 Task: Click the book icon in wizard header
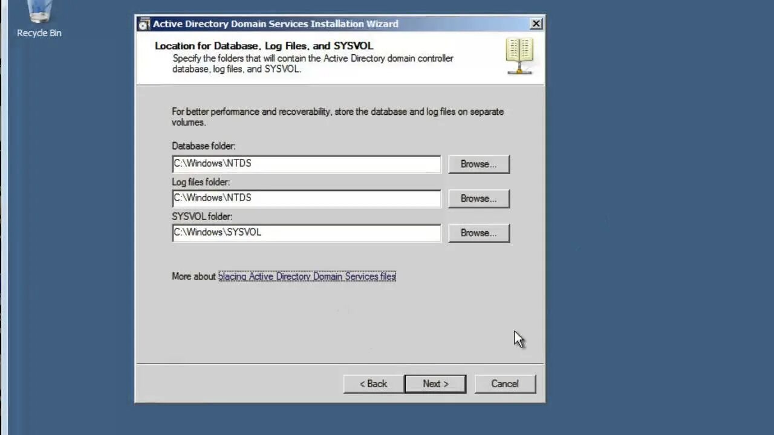coord(519,56)
